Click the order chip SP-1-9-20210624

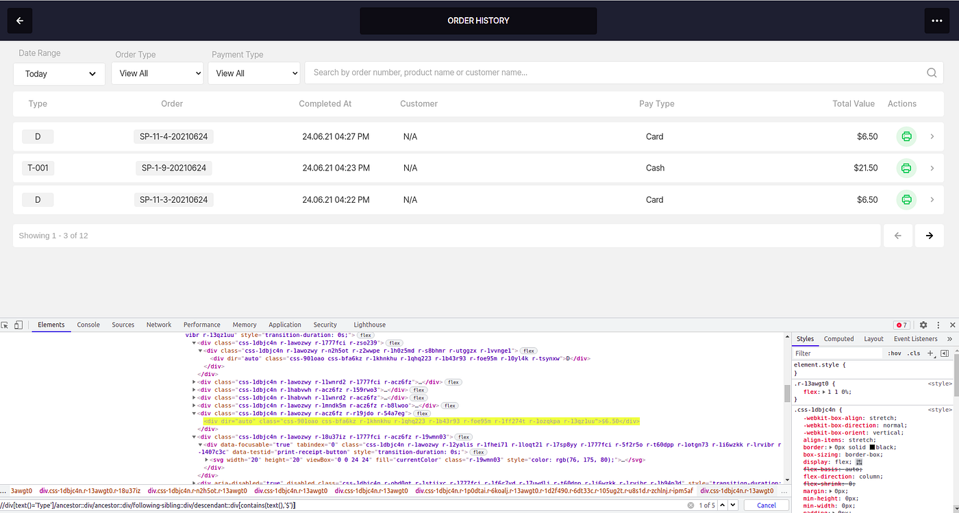[x=173, y=168]
